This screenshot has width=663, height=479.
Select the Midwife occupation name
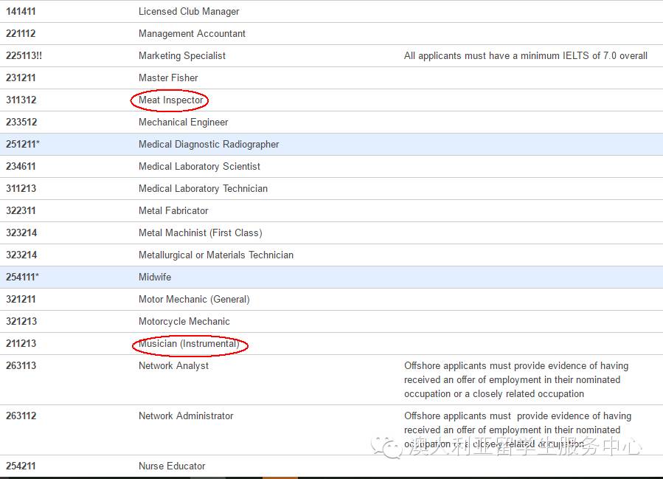coord(155,277)
